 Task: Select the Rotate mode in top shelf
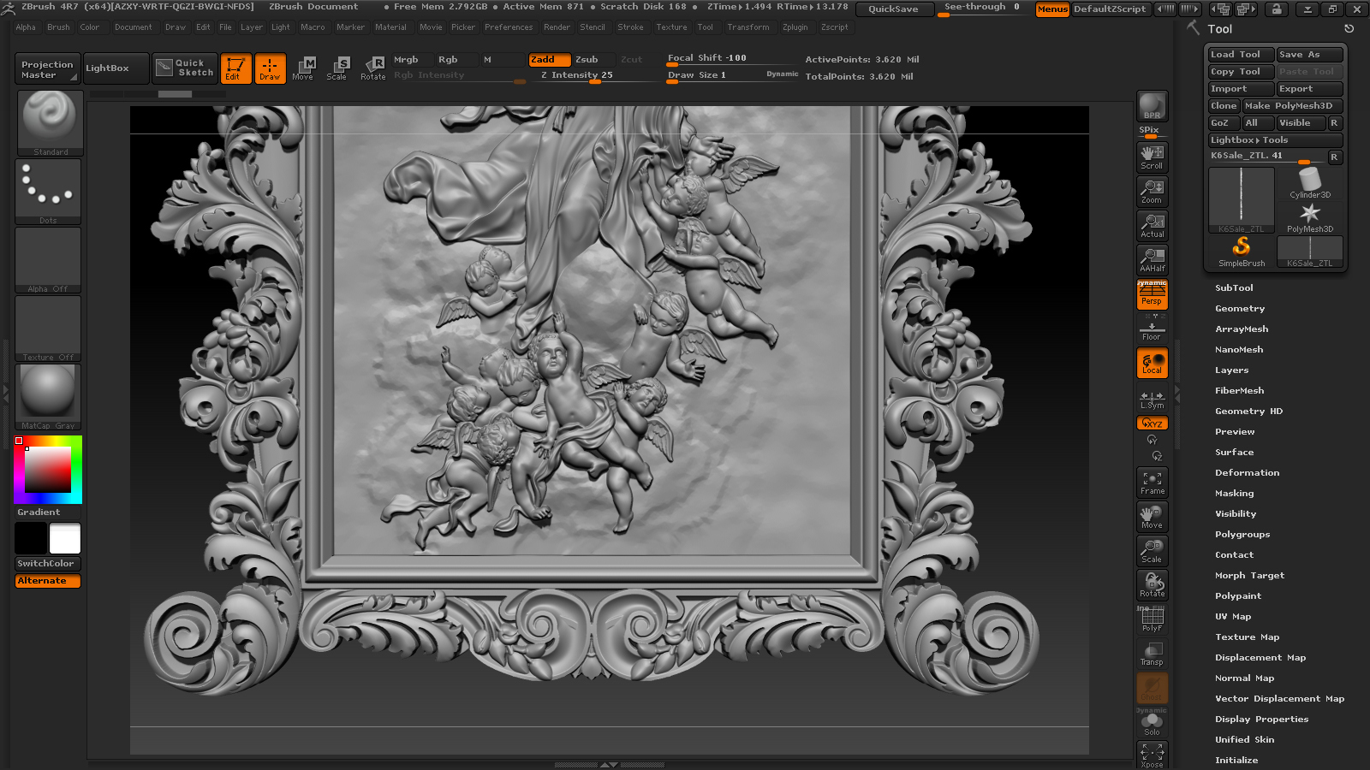[372, 68]
